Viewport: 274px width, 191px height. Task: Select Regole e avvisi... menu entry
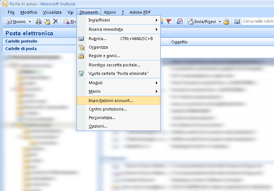click(x=119, y=56)
